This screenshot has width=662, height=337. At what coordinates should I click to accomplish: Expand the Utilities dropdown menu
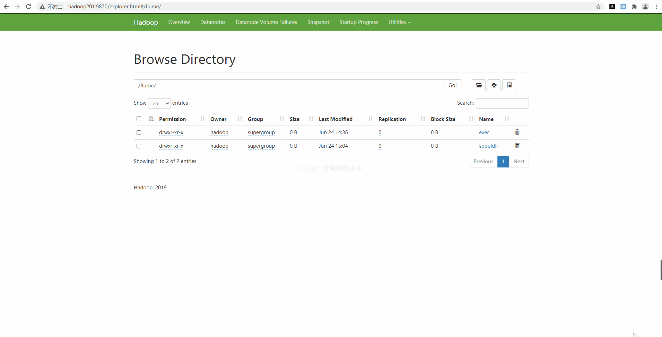pyautogui.click(x=399, y=22)
